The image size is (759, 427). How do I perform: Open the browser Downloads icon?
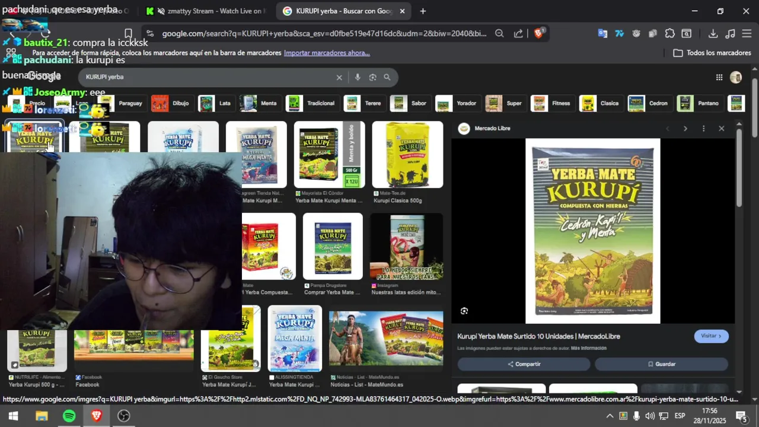pos(713,34)
